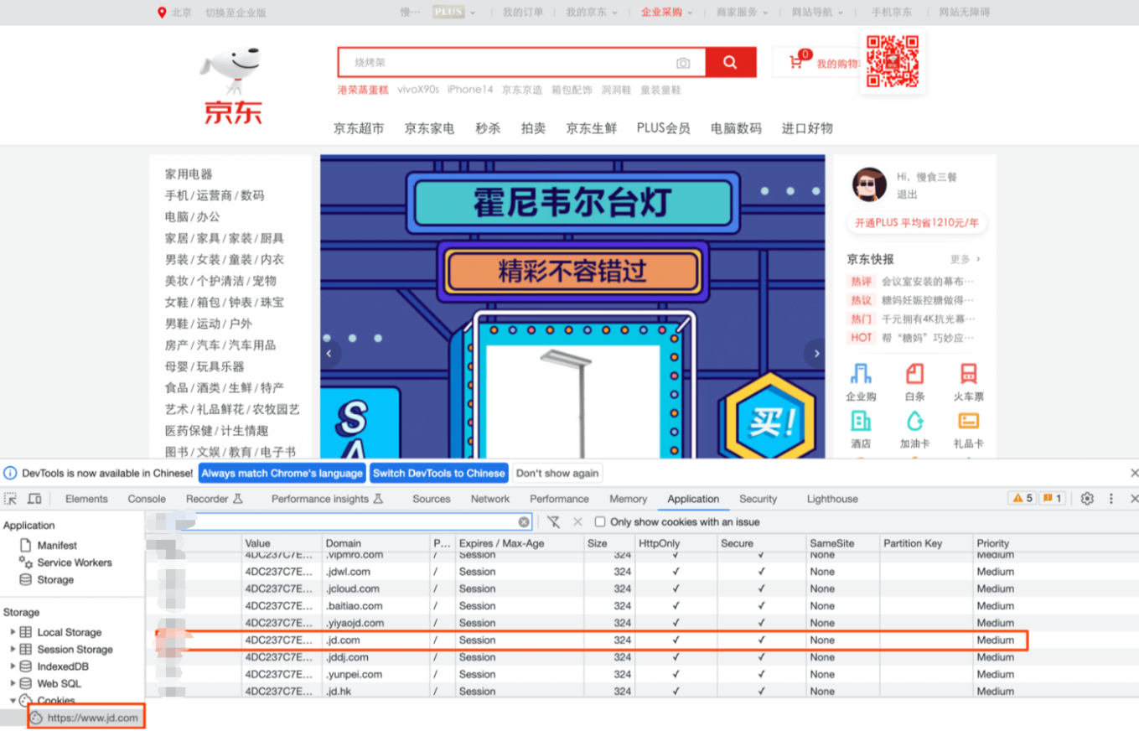This screenshot has width=1139, height=731.
Task: Click the 企业购 building icon
Action: pos(861,374)
